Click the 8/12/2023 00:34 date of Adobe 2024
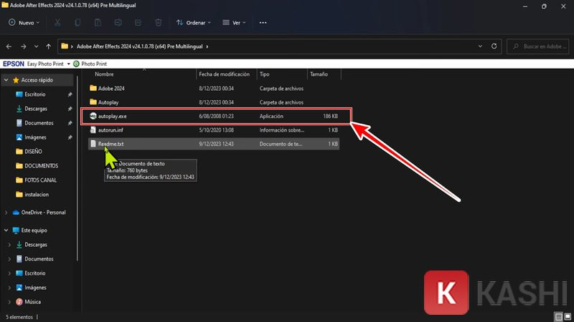This screenshot has width=574, height=322. (217, 88)
